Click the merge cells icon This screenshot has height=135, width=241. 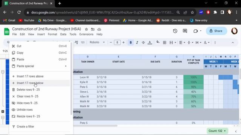(171, 42)
